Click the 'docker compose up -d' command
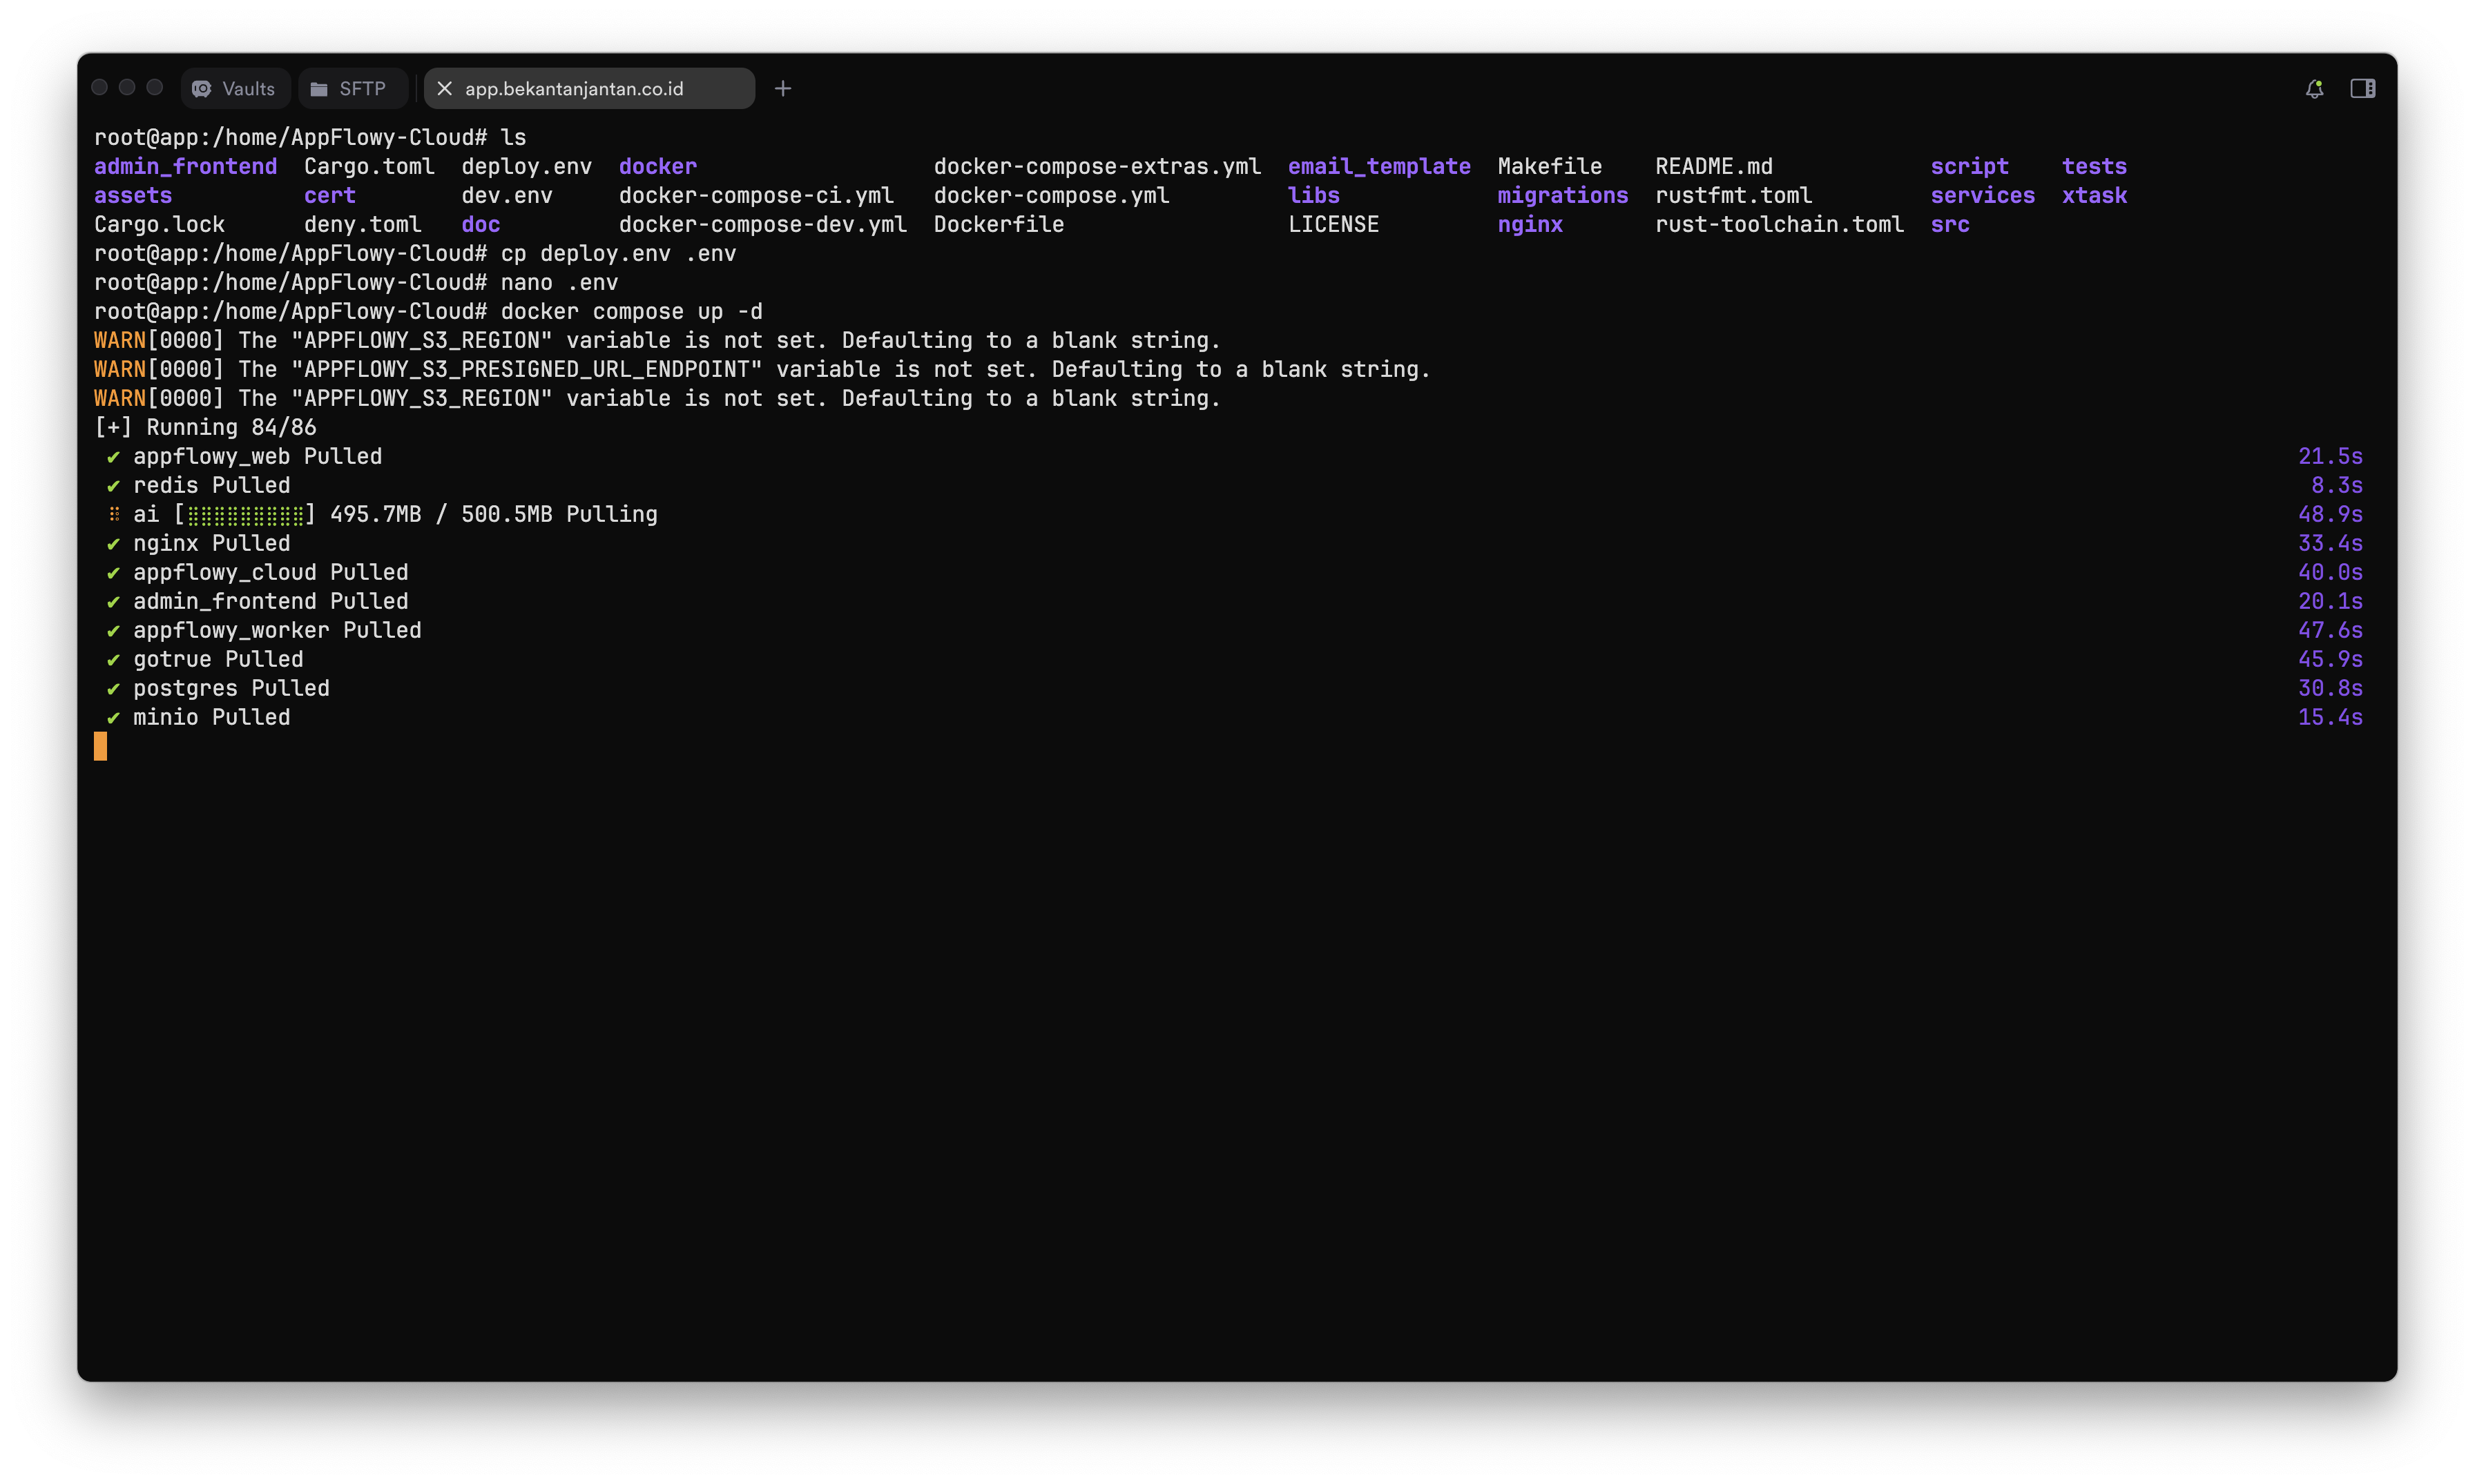Image resolution: width=2475 pixels, height=1484 pixels. coord(631,311)
